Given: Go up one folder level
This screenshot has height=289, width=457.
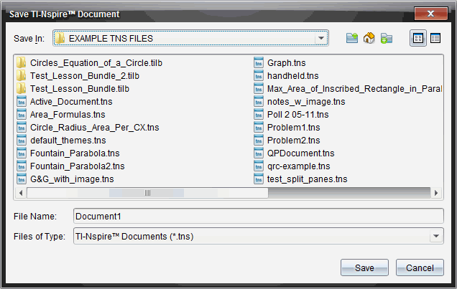Looking at the screenshot, I should 352,38.
